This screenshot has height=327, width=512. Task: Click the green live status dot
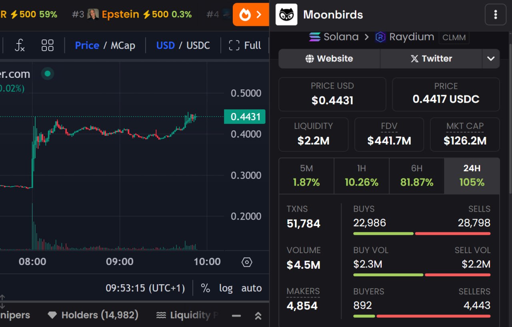click(x=48, y=74)
